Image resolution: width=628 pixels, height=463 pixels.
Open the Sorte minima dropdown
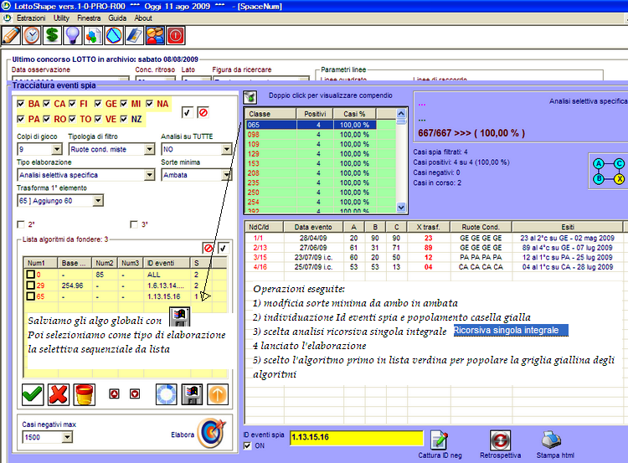point(227,175)
